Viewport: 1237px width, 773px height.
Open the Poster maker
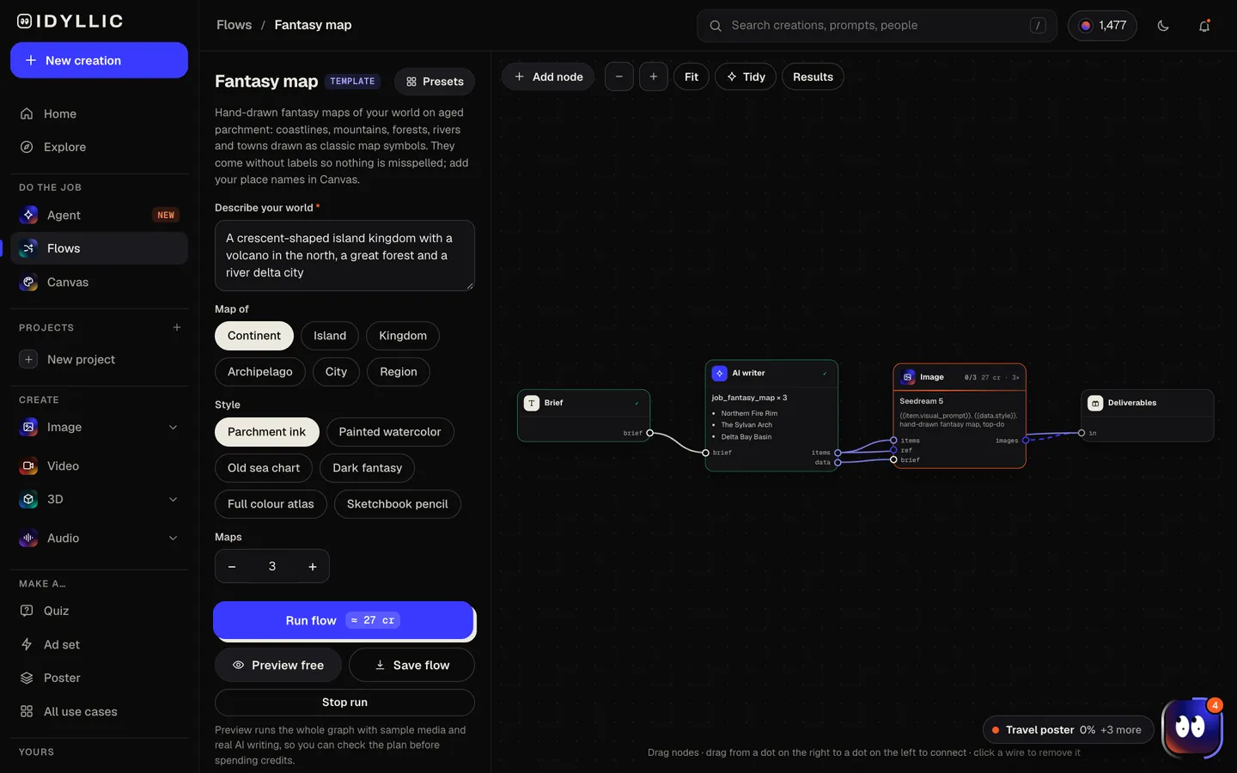click(99, 678)
